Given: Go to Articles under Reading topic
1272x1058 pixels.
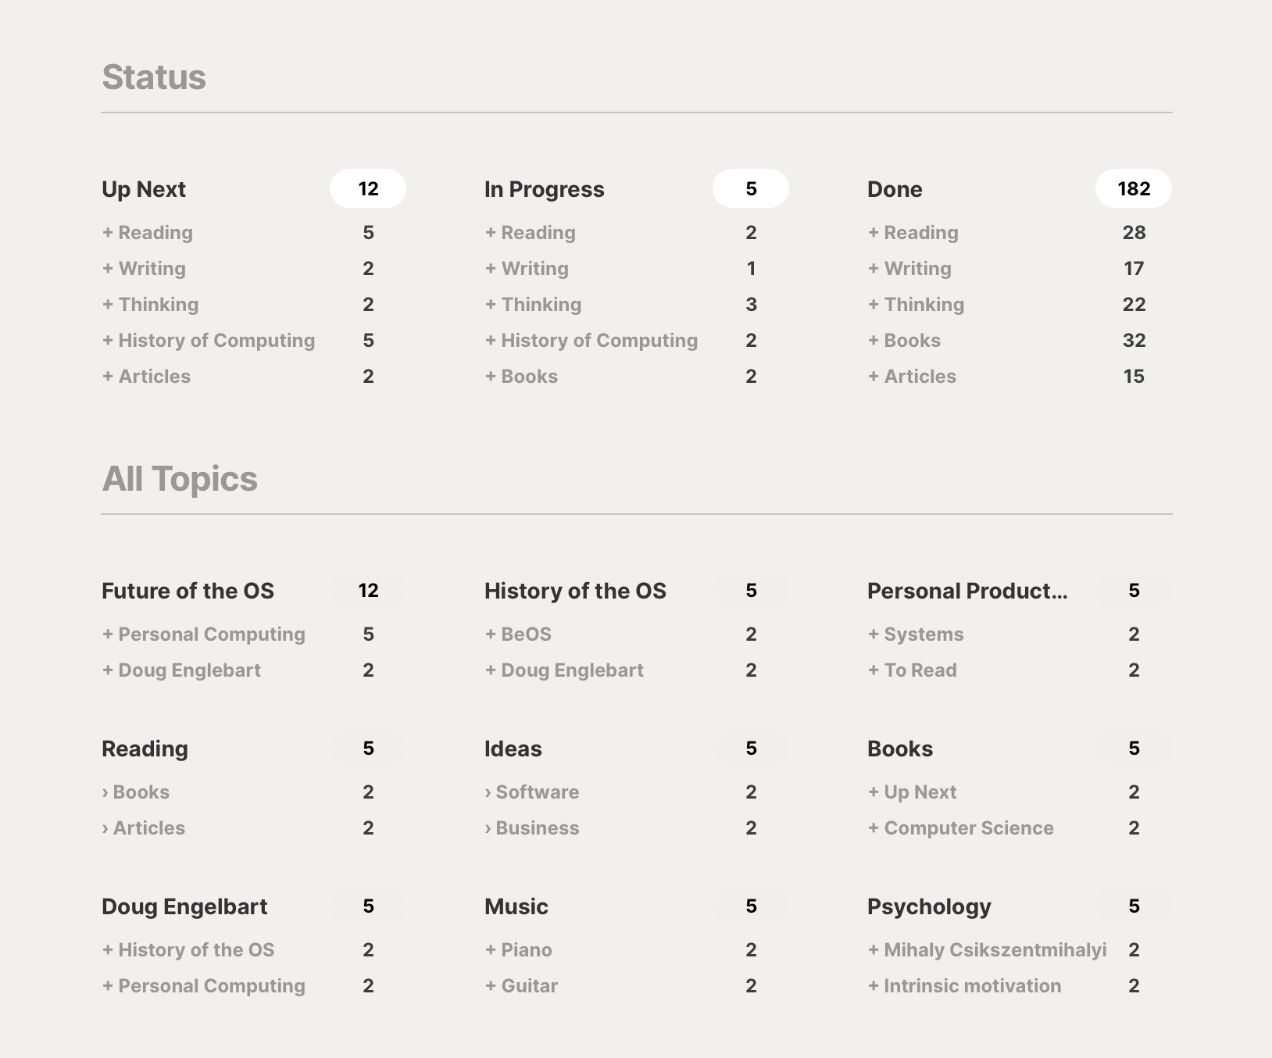Looking at the screenshot, I should (144, 827).
